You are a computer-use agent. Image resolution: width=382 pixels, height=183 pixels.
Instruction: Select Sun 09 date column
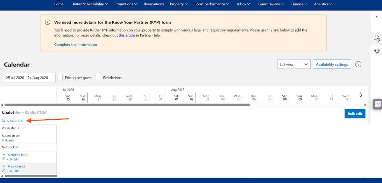coord(299,97)
